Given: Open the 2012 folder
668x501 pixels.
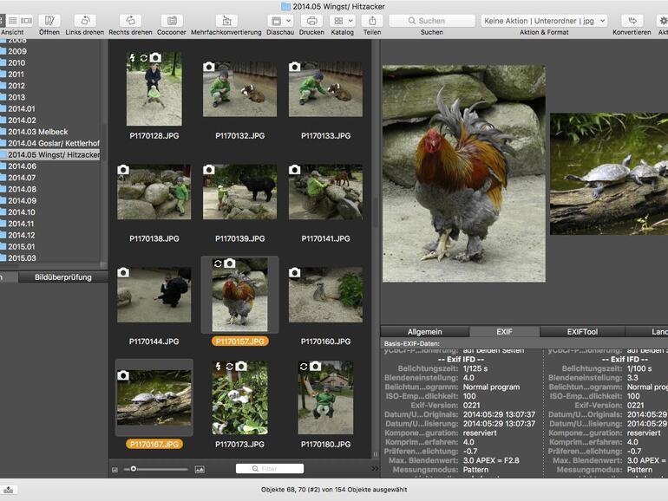Looking at the screenshot, I should 16,86.
